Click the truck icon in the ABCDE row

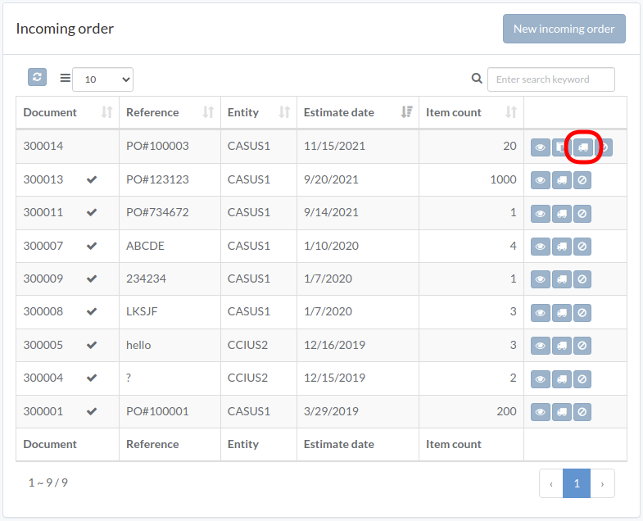(x=562, y=247)
